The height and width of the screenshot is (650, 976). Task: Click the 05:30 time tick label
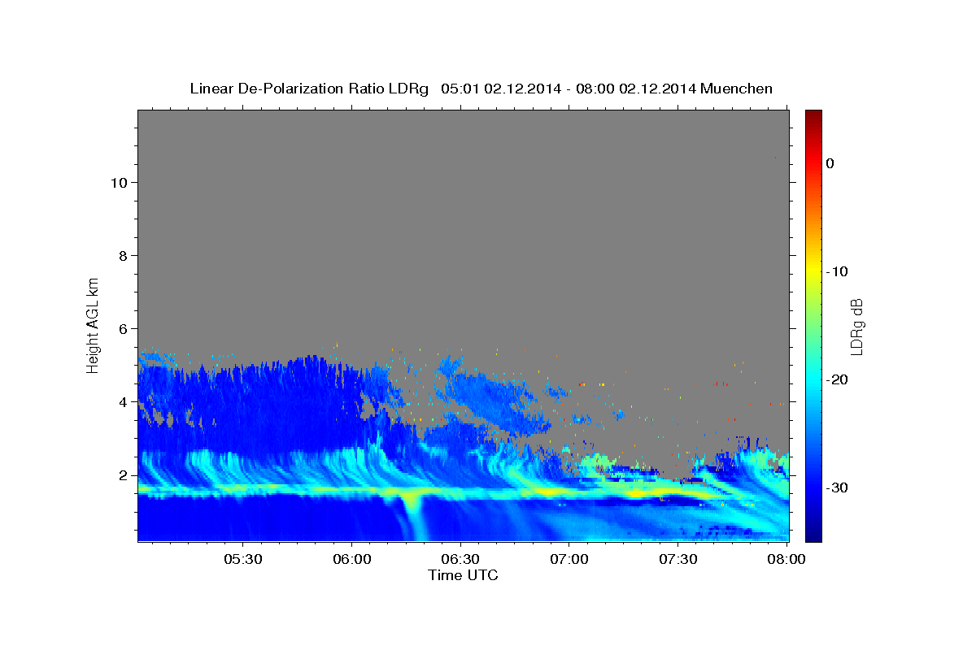click(244, 560)
